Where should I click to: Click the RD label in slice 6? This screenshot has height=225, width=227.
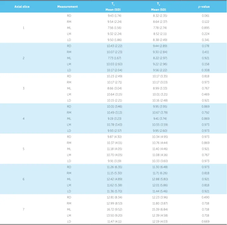point(69,167)
